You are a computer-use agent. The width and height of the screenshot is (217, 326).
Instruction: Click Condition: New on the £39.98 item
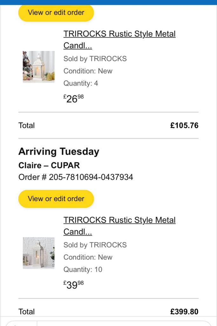click(88, 257)
